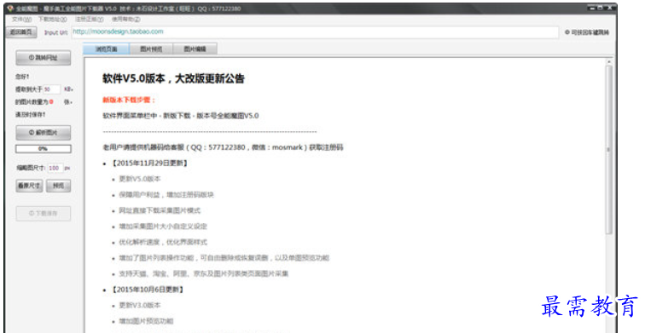
Task: Switch to the 图片预览 tab
Action: [x=151, y=49]
